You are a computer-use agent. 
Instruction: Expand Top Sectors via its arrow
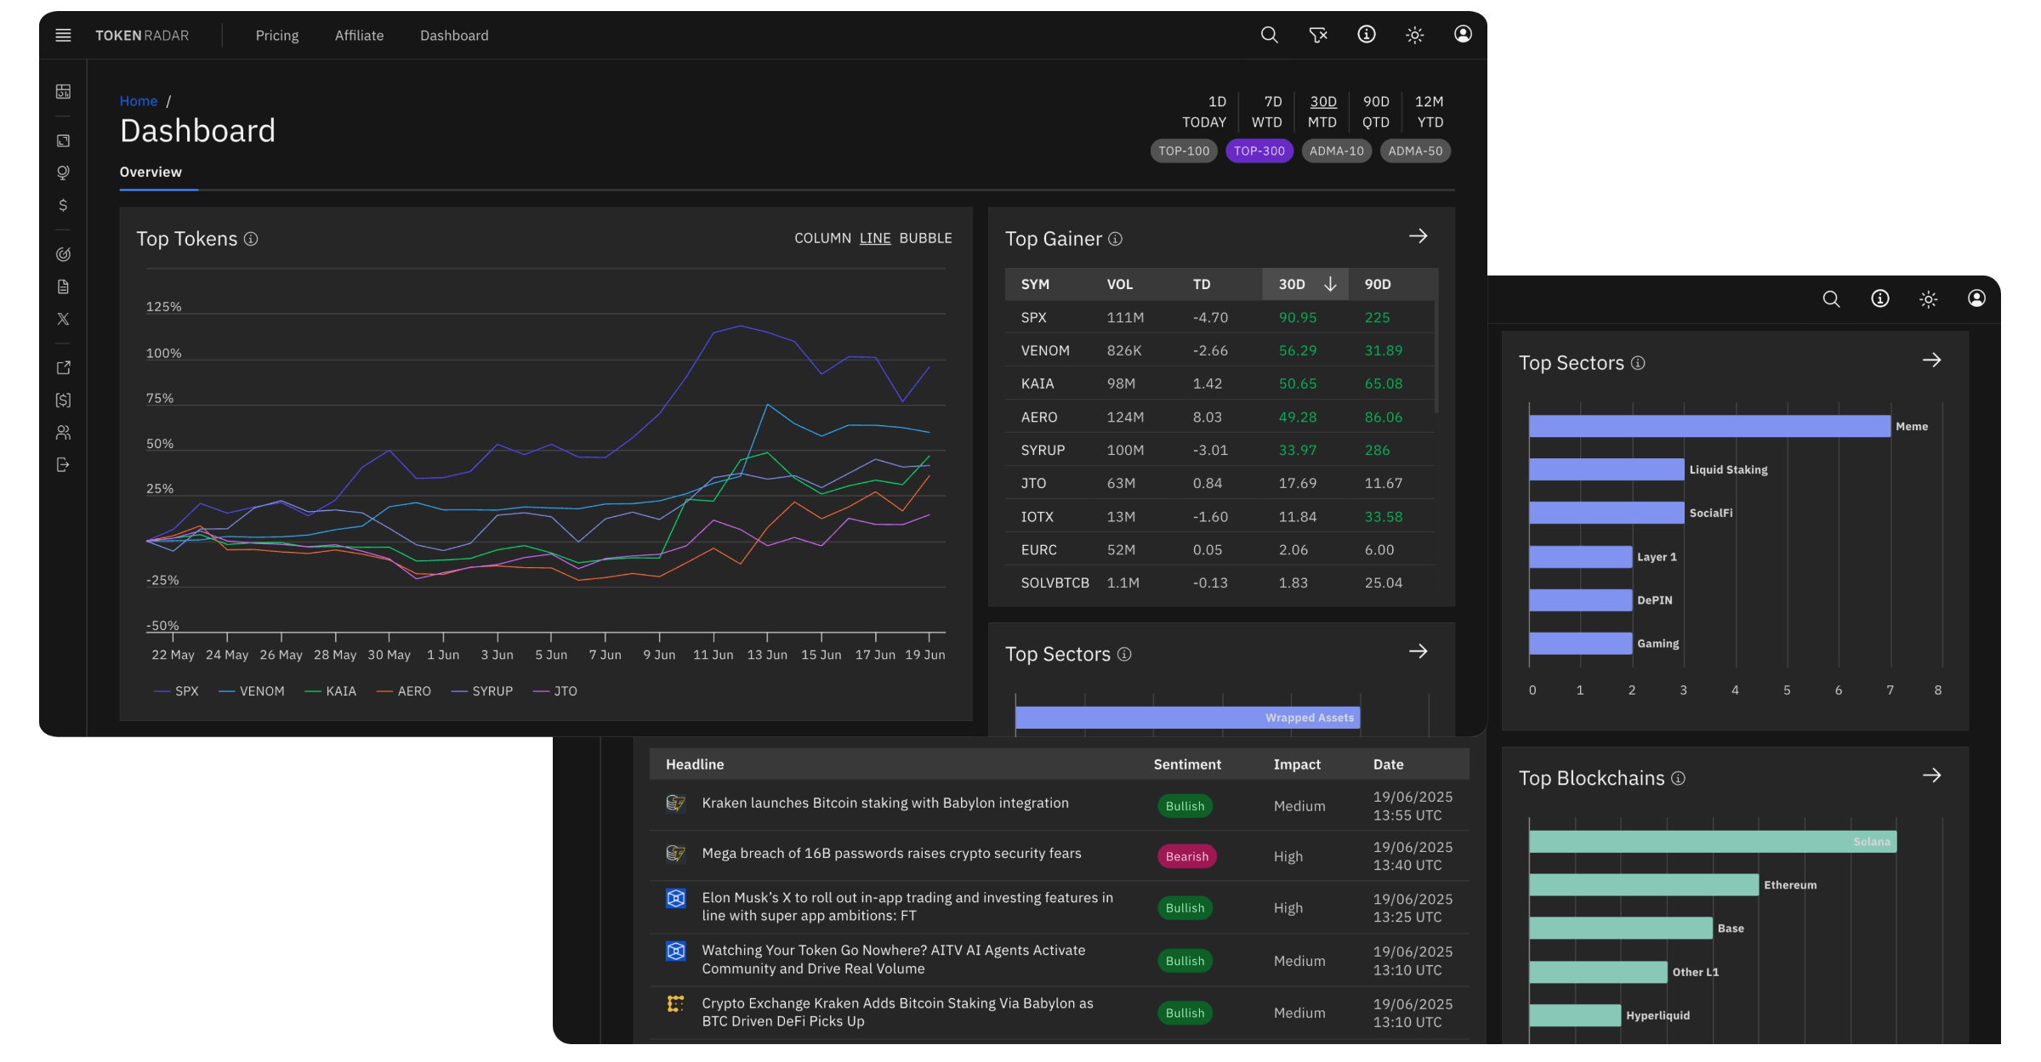tap(1933, 360)
